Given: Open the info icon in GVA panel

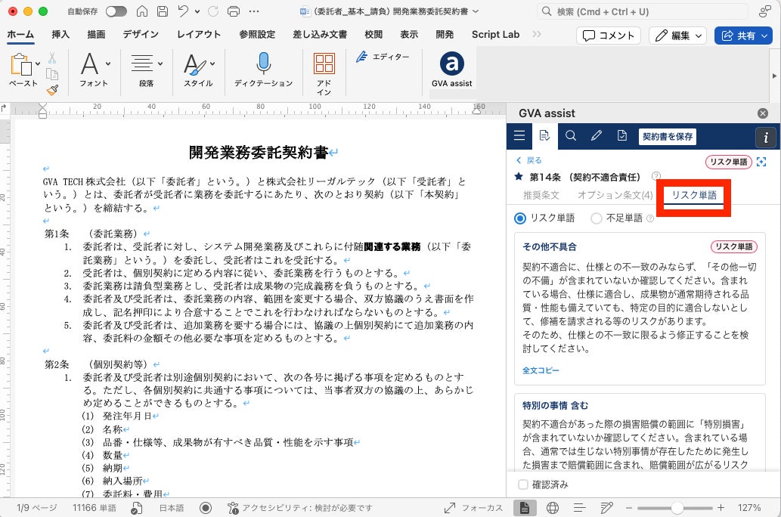Looking at the screenshot, I should (766, 137).
